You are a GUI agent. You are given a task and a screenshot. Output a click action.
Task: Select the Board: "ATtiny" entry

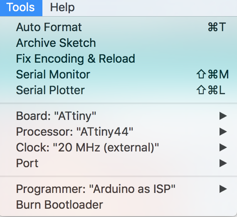118,116
